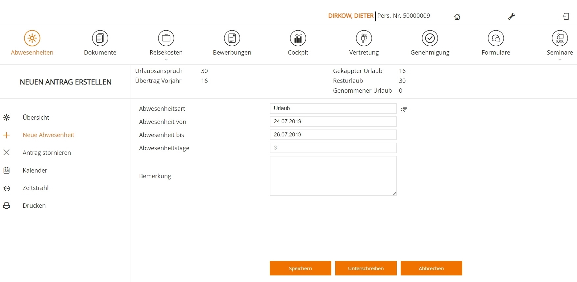The width and height of the screenshot is (577, 282).
Task: Open the Abwesenheiten sun icon
Action: click(32, 38)
